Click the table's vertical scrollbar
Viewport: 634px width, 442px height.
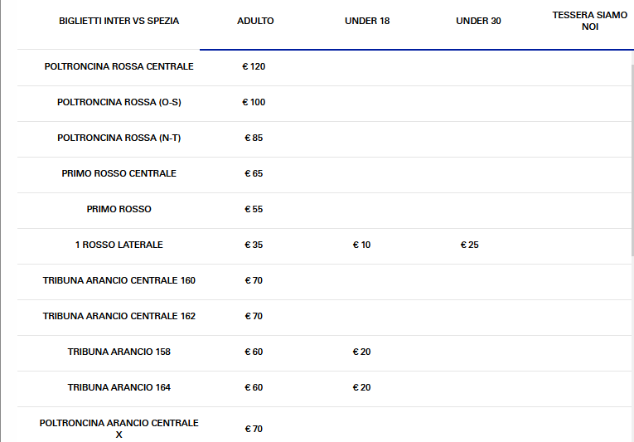point(631,158)
